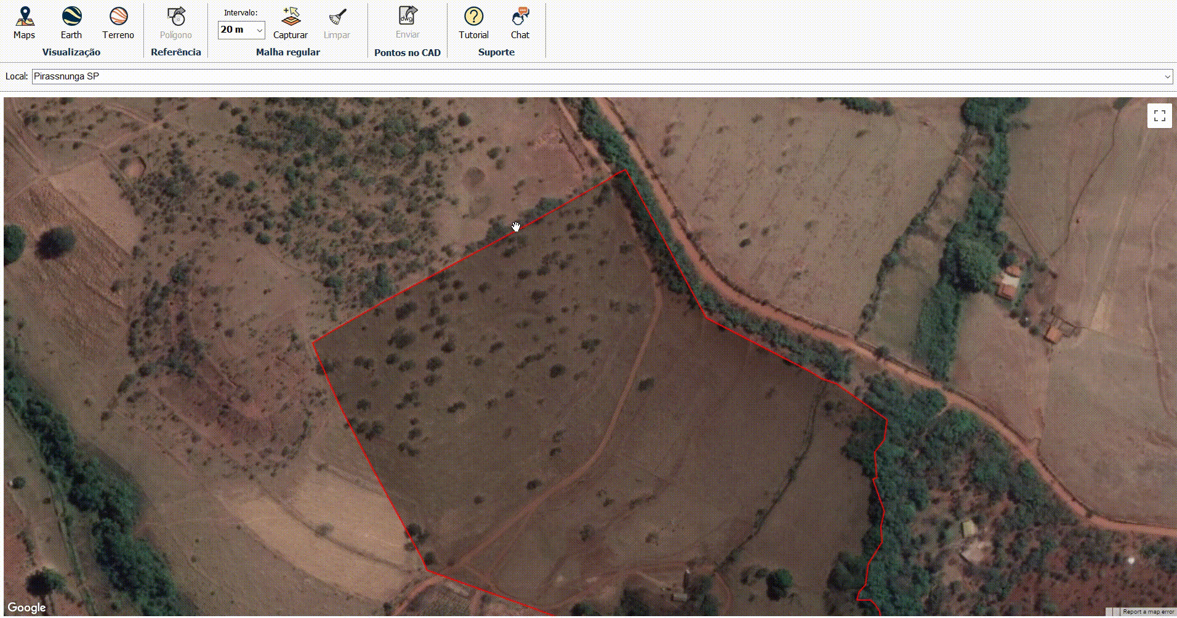Activate the Polígono reference tool
Viewport: 1177px width, 618px height.
[x=175, y=23]
